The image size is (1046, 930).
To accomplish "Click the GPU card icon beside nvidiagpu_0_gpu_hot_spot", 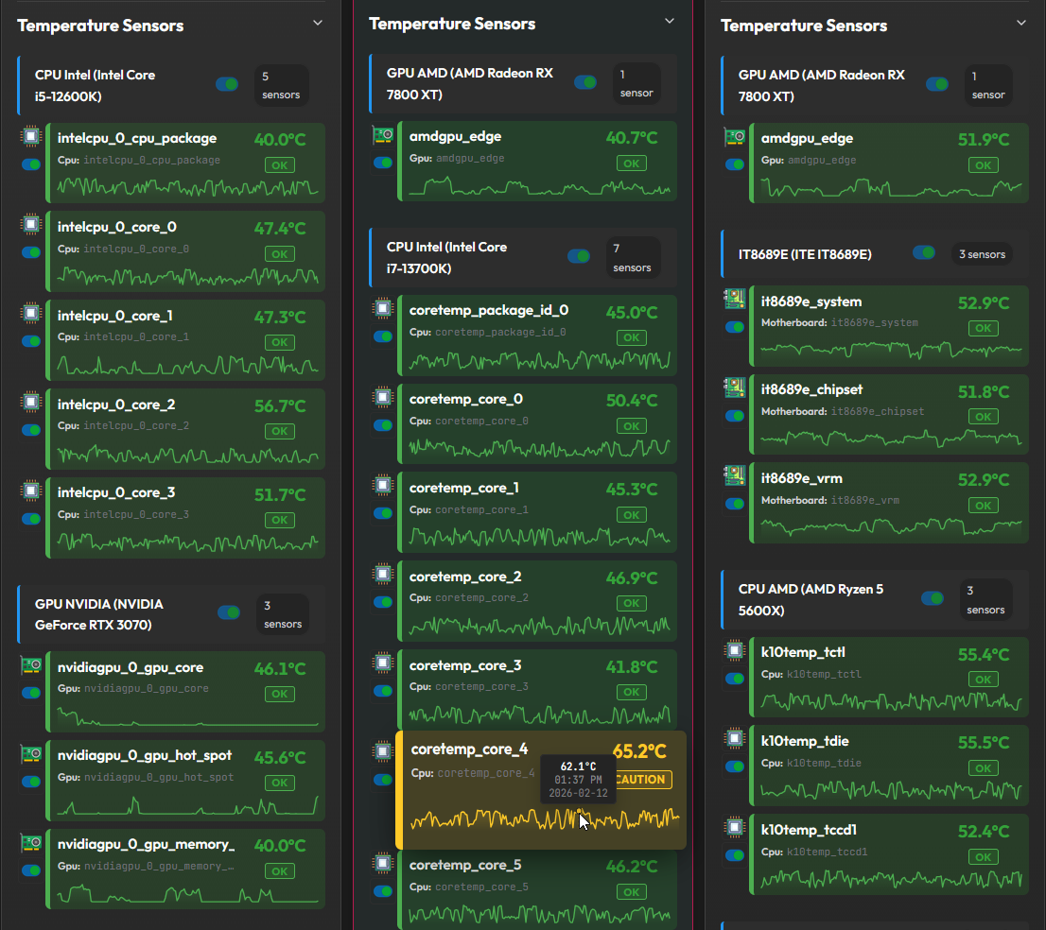I will (31, 753).
